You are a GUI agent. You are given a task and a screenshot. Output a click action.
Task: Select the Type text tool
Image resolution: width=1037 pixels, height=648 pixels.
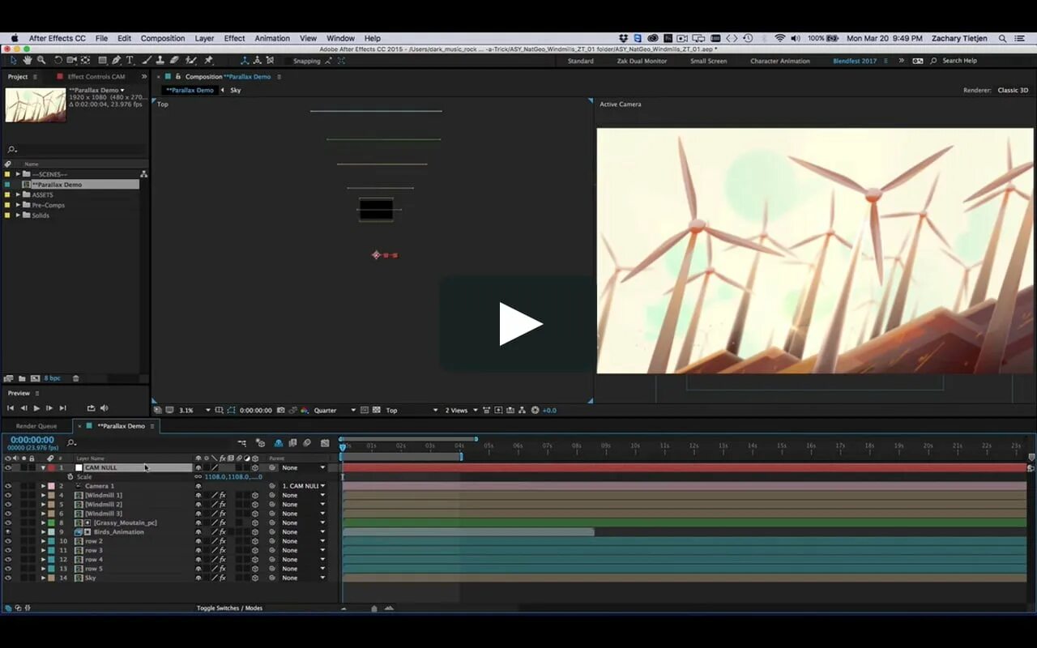[x=130, y=61]
